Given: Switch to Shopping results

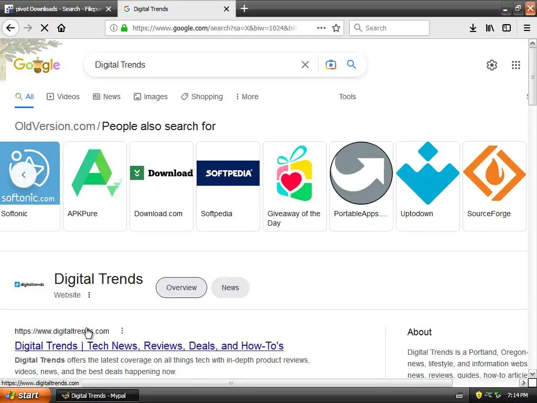Looking at the screenshot, I should 202,97.
